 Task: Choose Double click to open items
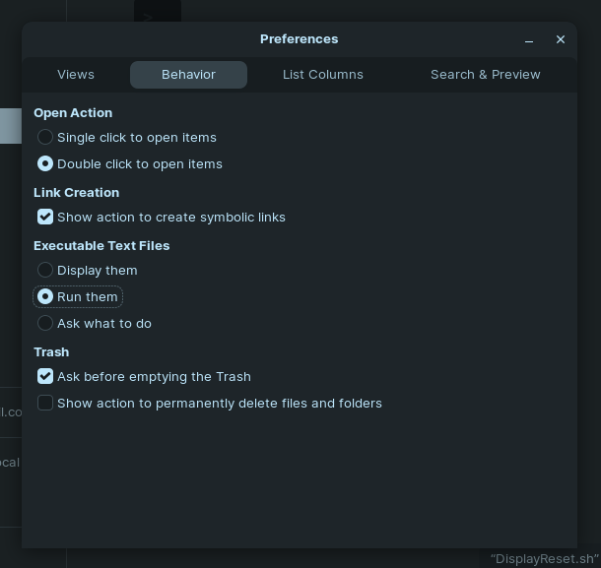45,163
